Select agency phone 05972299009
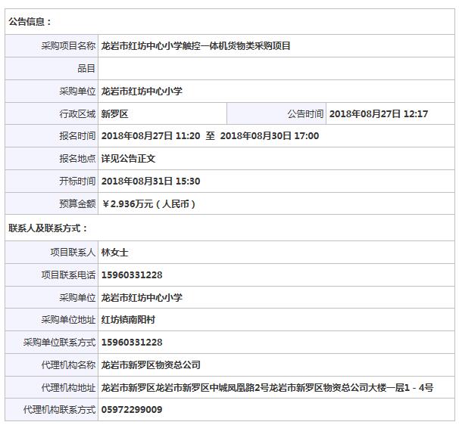The width and height of the screenshot is (459, 425). click(132, 410)
